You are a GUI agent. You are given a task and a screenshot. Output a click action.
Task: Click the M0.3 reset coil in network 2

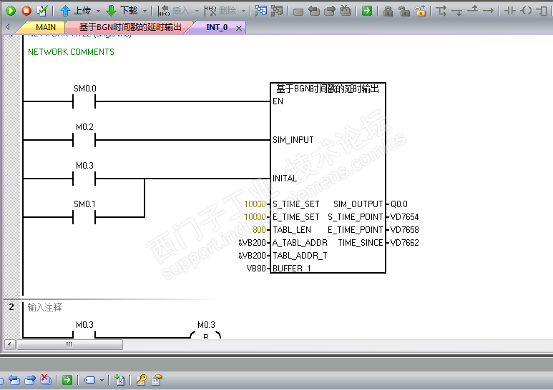(206, 335)
